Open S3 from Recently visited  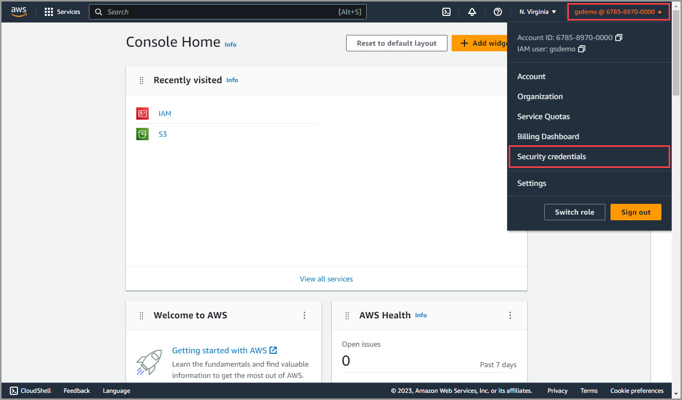pos(163,134)
